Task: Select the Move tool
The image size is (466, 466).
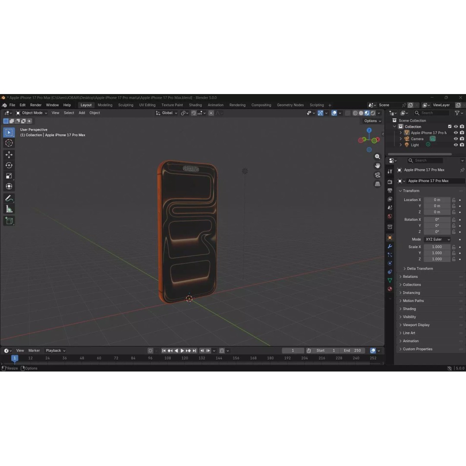Action: 9,154
